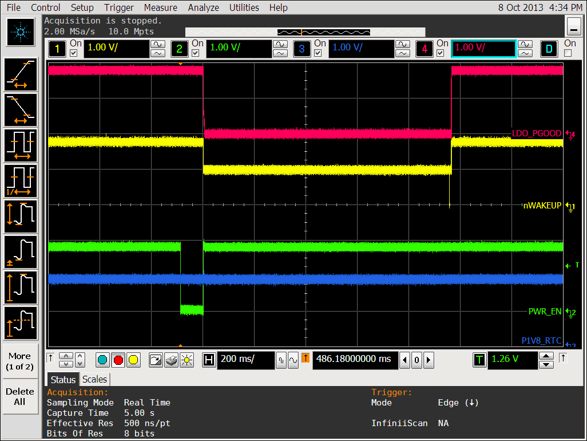Select the voltage icon with dashed average line

(x=21, y=324)
